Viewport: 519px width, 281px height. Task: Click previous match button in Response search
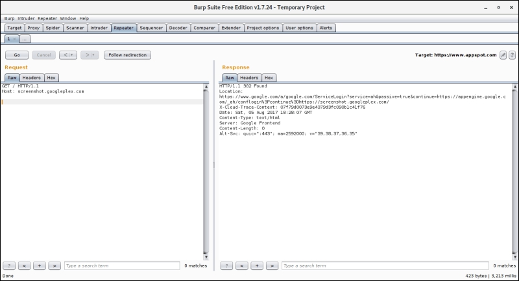(x=242, y=265)
